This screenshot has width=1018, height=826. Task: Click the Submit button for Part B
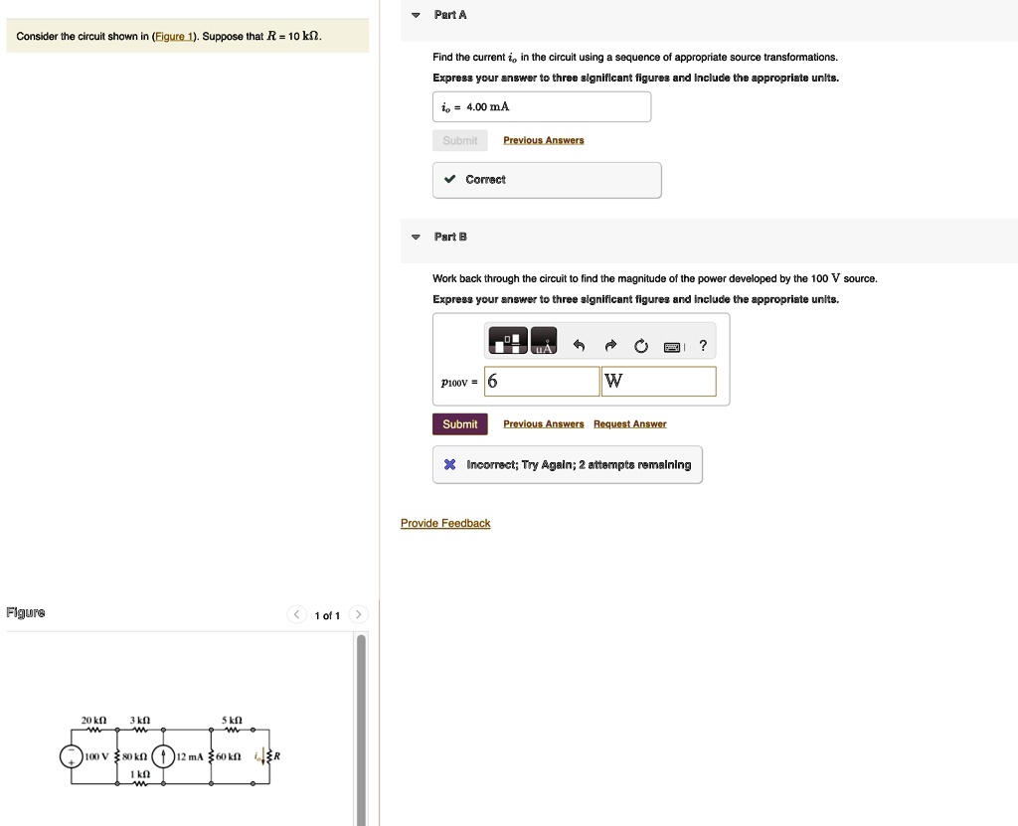(459, 423)
